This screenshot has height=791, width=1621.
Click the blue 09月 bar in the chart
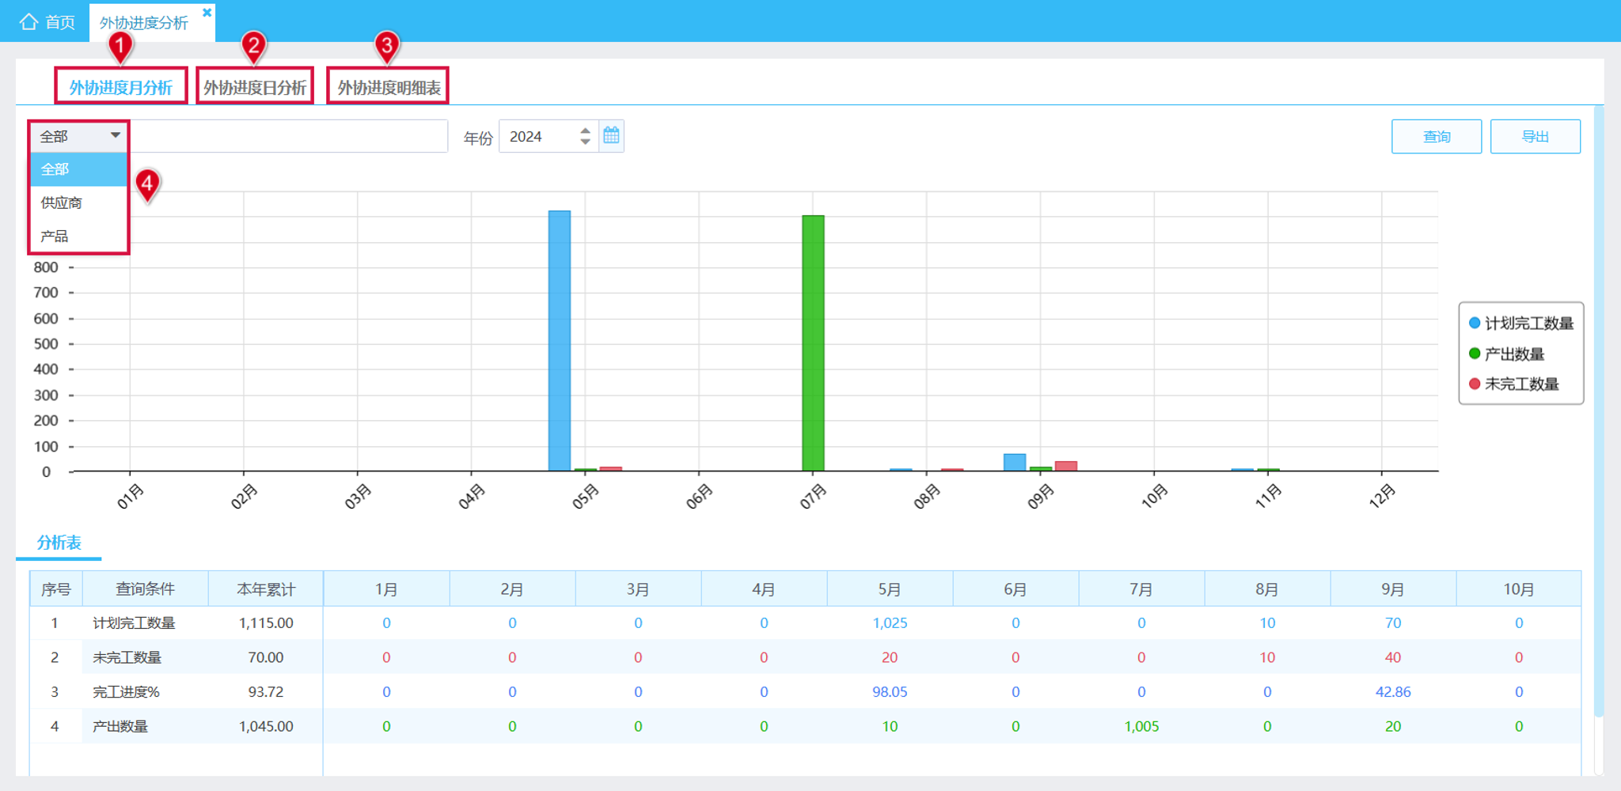tap(1015, 463)
